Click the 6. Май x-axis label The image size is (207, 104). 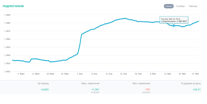pyautogui.click(x=153, y=74)
